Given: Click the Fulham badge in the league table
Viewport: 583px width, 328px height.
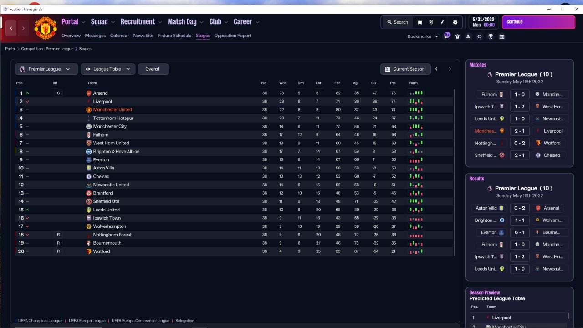Looking at the screenshot, I should coord(89,135).
